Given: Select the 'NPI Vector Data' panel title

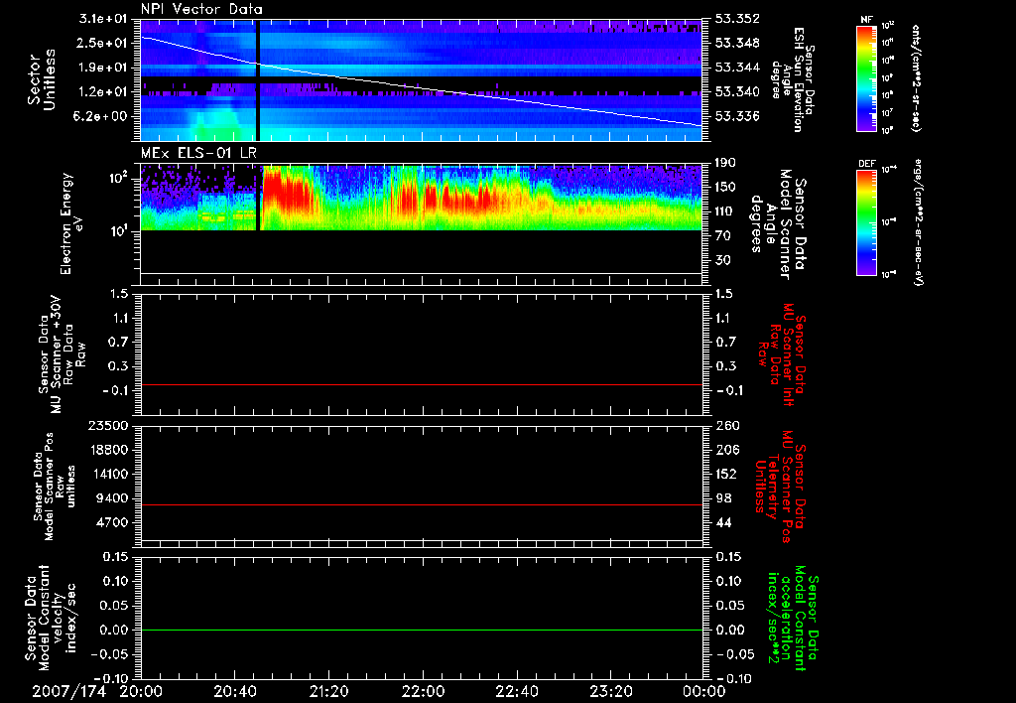Looking at the screenshot, I should (201, 9).
